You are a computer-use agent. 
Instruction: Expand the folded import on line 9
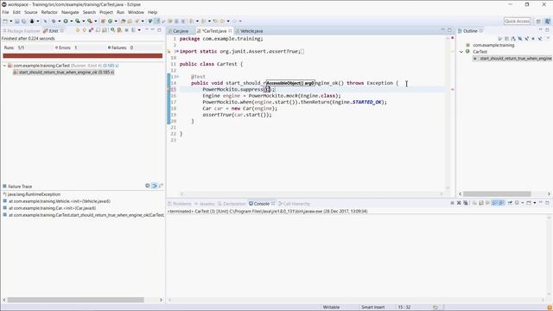pyautogui.click(x=177, y=51)
